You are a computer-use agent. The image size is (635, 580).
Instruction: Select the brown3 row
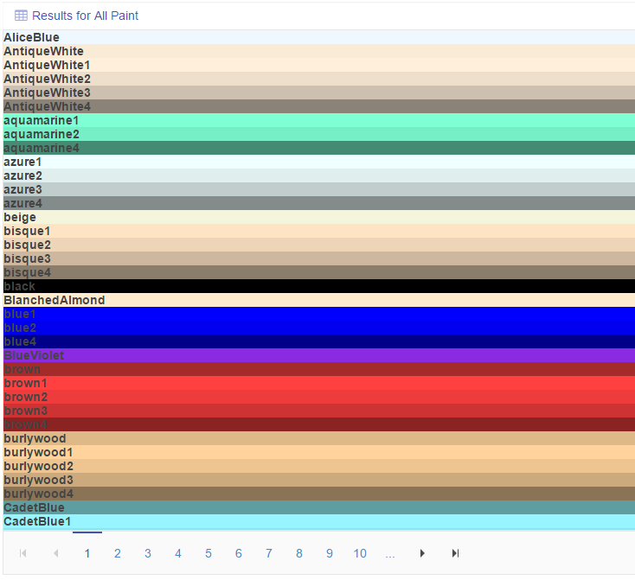(319, 411)
